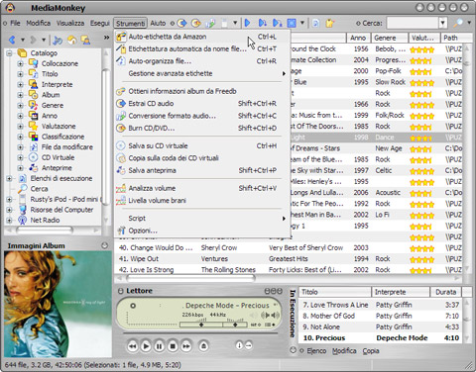Select the File da modificare tree item
Screen dimensions: 476x372
point(66,147)
